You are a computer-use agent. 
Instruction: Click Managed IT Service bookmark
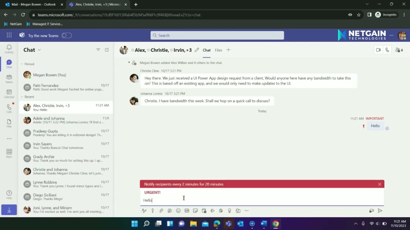[45, 24]
